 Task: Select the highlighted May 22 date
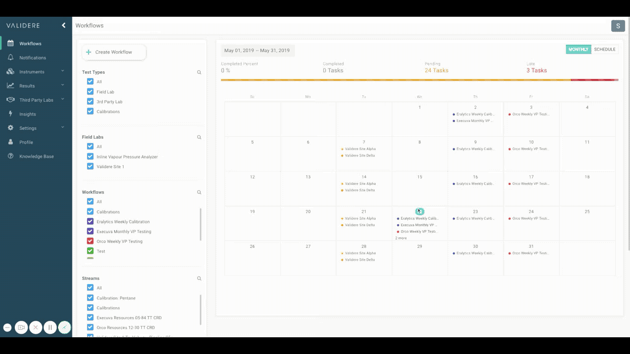click(x=420, y=211)
